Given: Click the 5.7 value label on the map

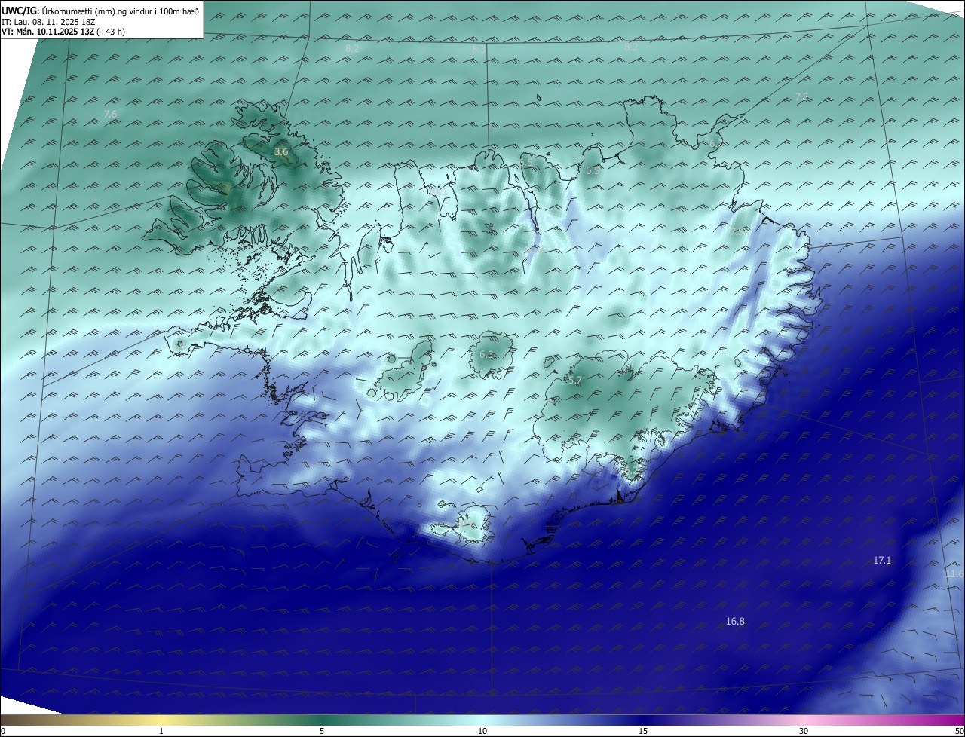Looking at the screenshot, I should click(x=575, y=381).
